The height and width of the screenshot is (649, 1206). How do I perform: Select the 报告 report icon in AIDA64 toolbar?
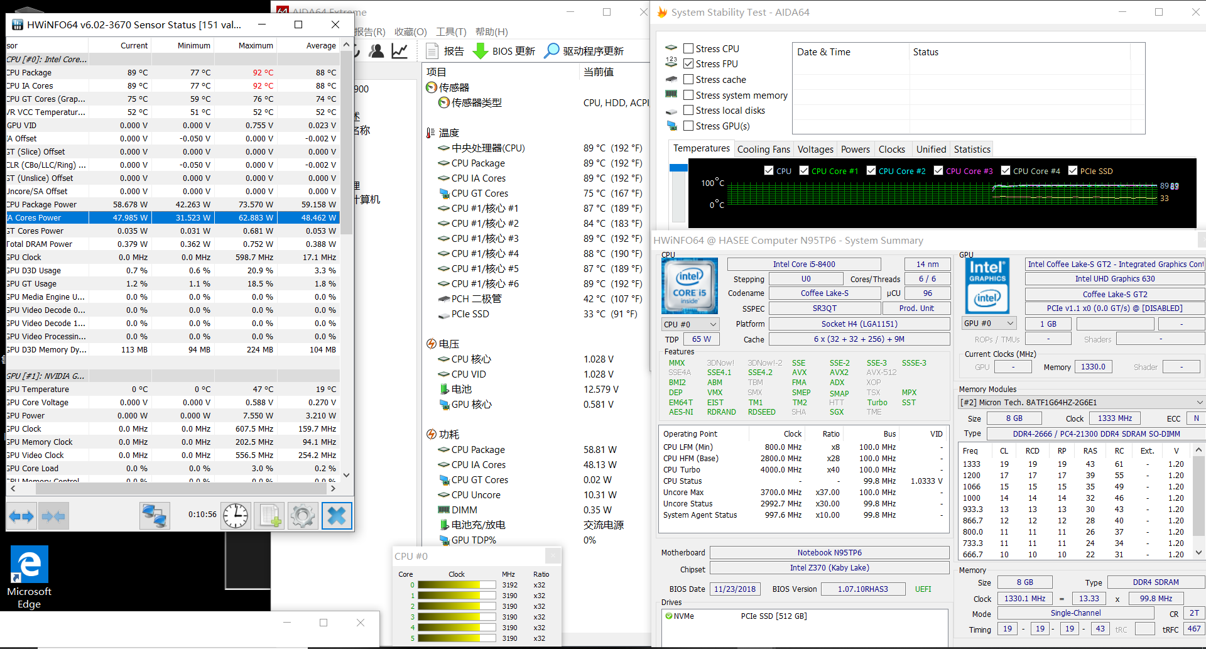pyautogui.click(x=432, y=50)
